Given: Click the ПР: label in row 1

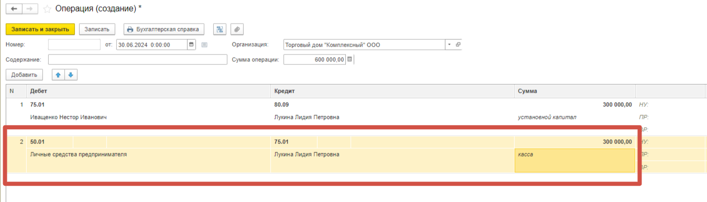Looking at the screenshot, I should pos(644,117).
